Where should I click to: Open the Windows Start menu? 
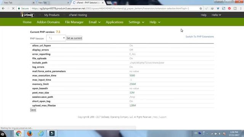[x=3, y=134]
